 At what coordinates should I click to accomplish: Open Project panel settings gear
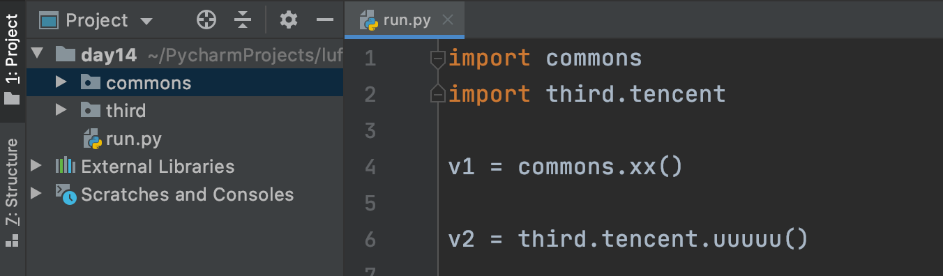tap(289, 20)
